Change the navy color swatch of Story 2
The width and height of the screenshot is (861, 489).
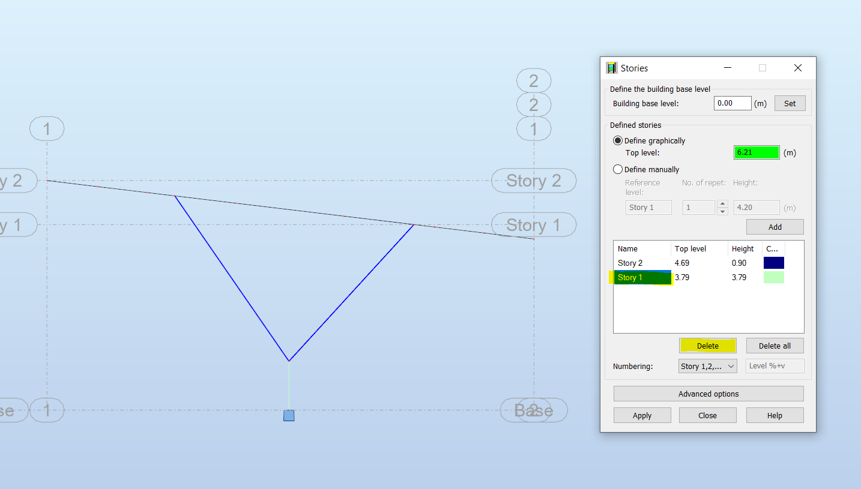pyautogui.click(x=773, y=263)
